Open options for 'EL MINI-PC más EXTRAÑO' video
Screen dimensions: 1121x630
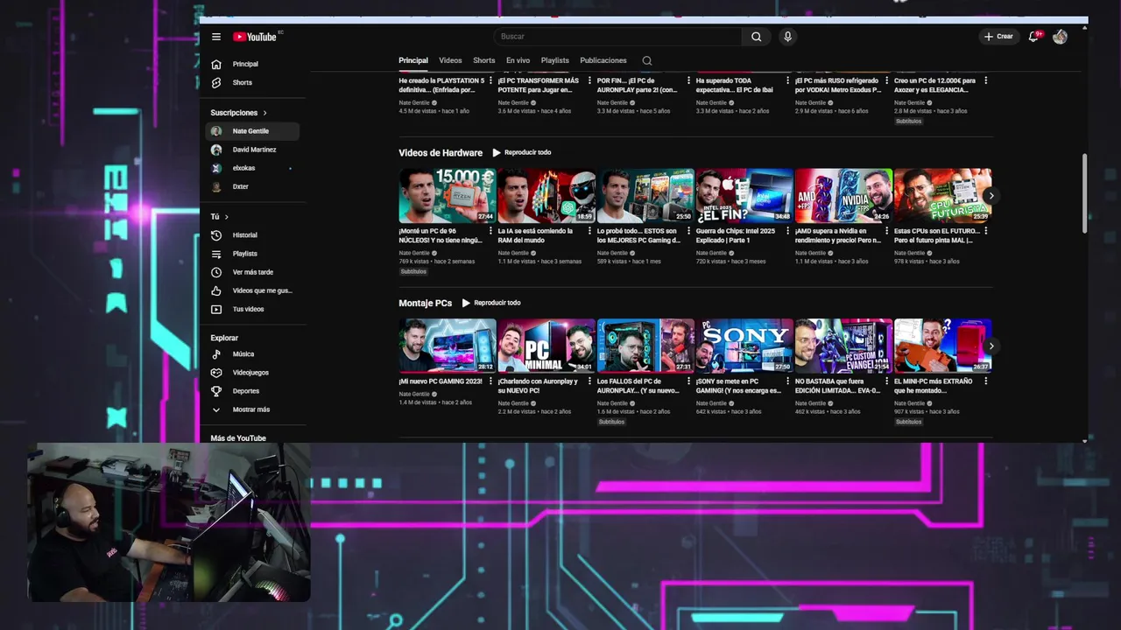pos(986,381)
